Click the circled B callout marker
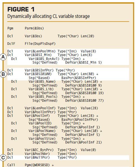 click(x=3, y=74)
